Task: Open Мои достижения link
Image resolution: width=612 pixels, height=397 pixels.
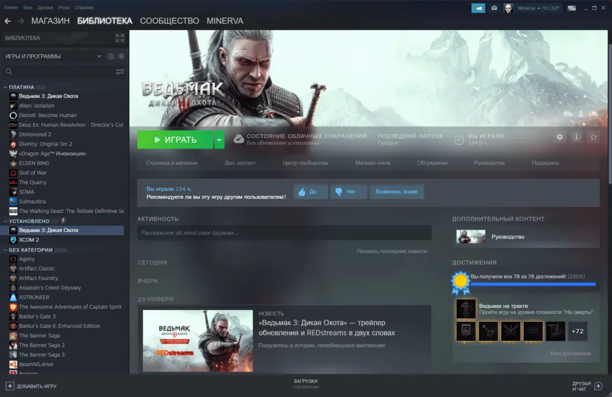Action: coord(570,353)
